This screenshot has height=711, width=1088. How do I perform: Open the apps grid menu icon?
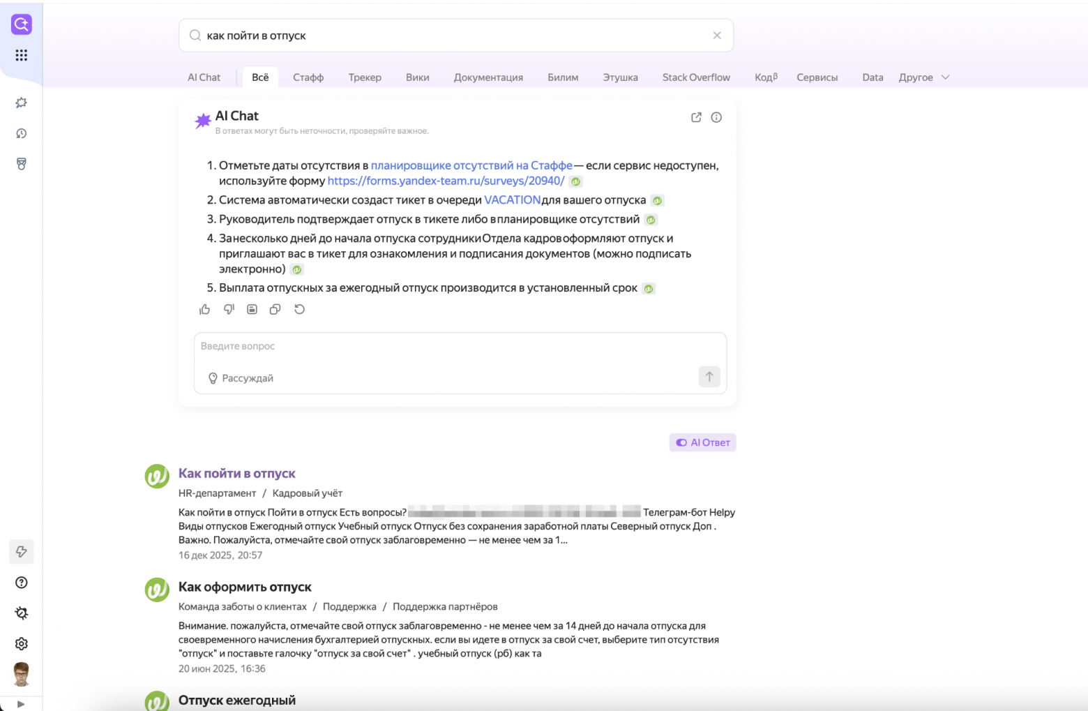click(x=22, y=55)
